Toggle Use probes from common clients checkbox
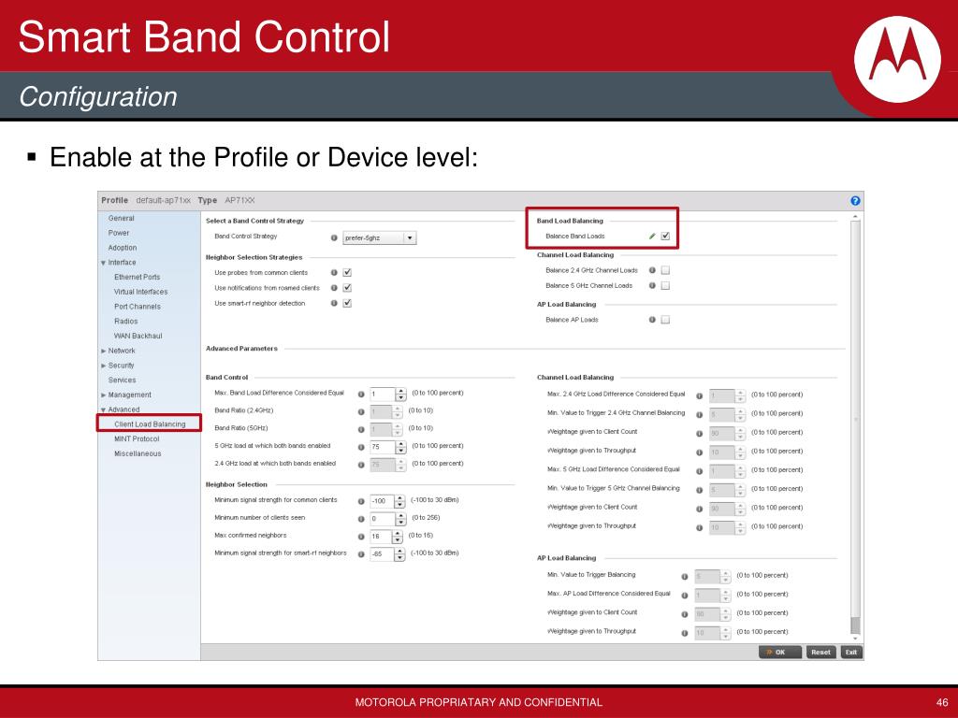Viewport: 958px width, 718px height. [x=347, y=272]
